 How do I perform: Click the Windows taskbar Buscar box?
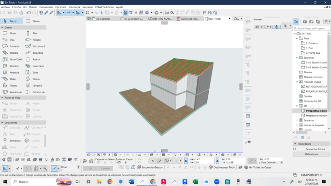point(41,181)
